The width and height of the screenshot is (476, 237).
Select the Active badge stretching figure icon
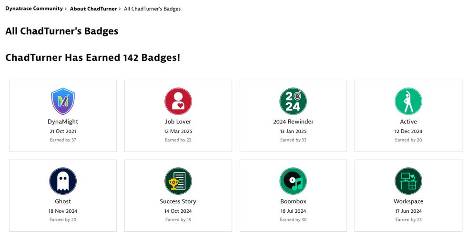pos(408,101)
